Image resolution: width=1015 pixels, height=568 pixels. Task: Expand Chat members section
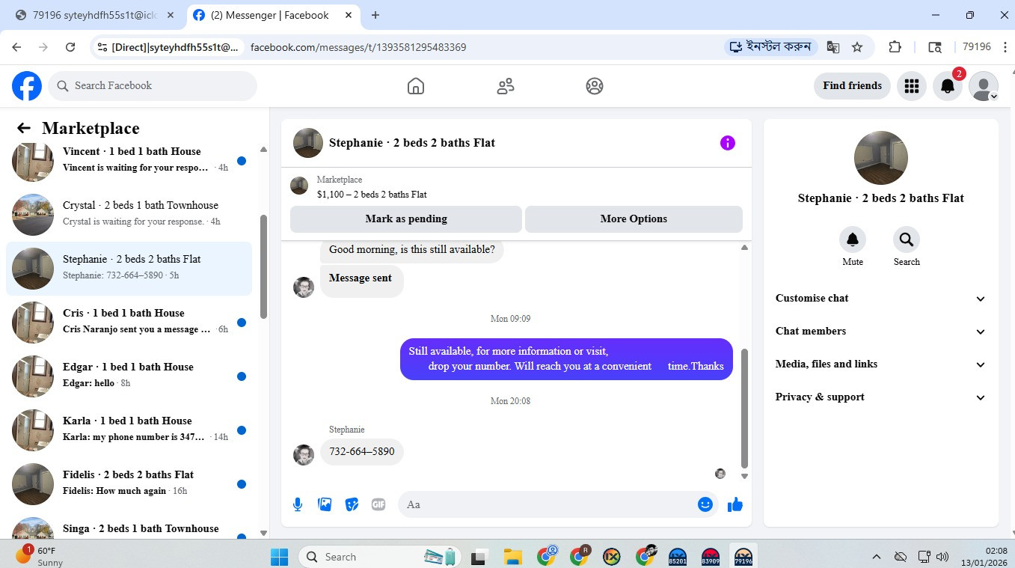881,332
